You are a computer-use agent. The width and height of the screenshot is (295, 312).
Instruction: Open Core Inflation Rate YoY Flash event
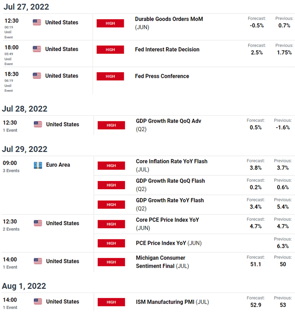(x=171, y=161)
